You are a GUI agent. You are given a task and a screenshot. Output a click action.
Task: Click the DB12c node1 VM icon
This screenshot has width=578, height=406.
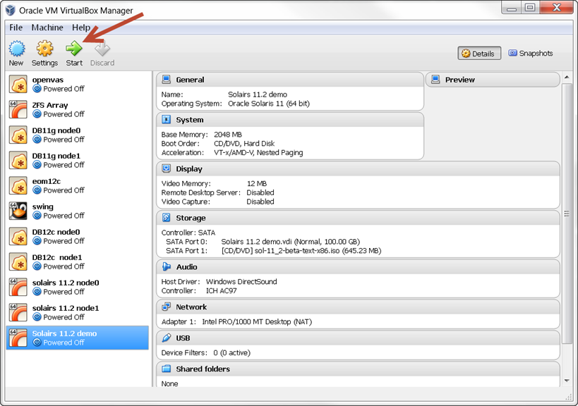click(18, 262)
